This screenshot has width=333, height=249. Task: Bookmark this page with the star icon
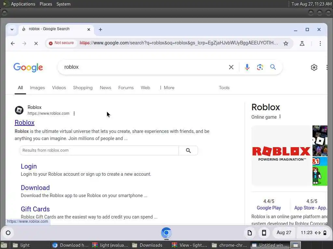(x=286, y=43)
